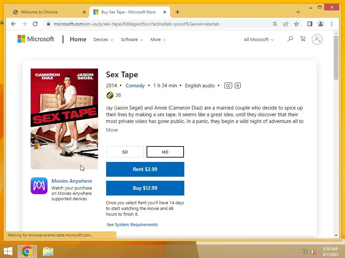The height and width of the screenshot is (258, 345).
Task: Share this page using the share icon
Action: pyautogui.click(x=286, y=24)
